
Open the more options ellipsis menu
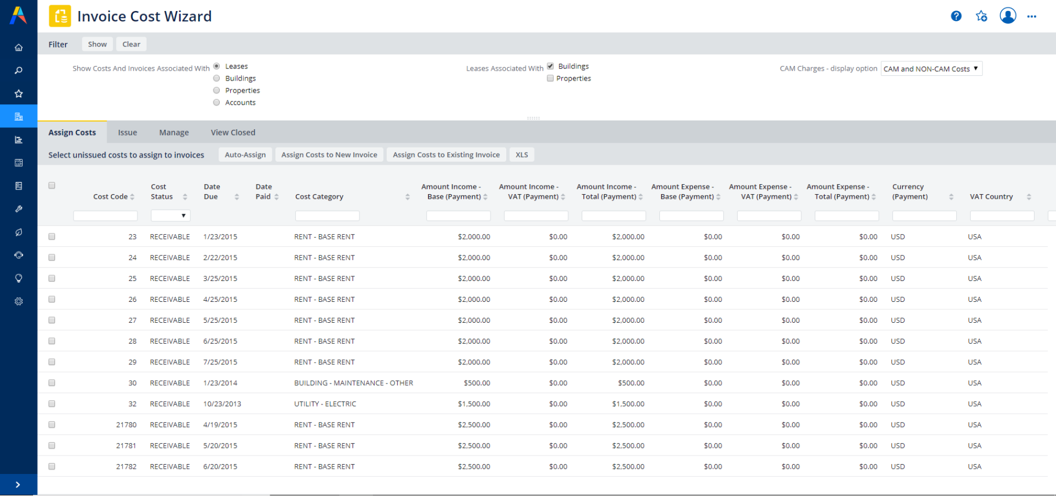pyautogui.click(x=1032, y=16)
